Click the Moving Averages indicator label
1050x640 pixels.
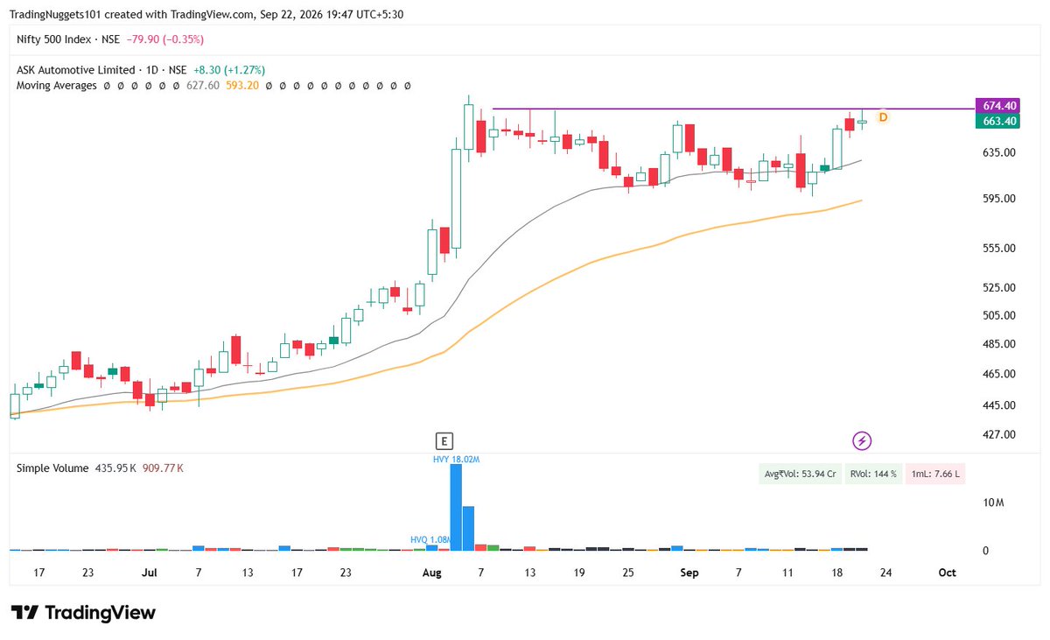(x=57, y=86)
